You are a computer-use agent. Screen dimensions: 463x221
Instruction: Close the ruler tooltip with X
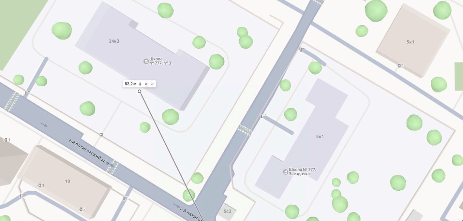tap(146, 84)
